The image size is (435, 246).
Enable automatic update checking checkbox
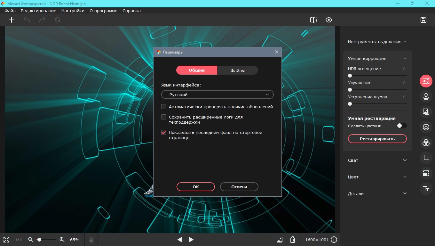click(x=164, y=107)
